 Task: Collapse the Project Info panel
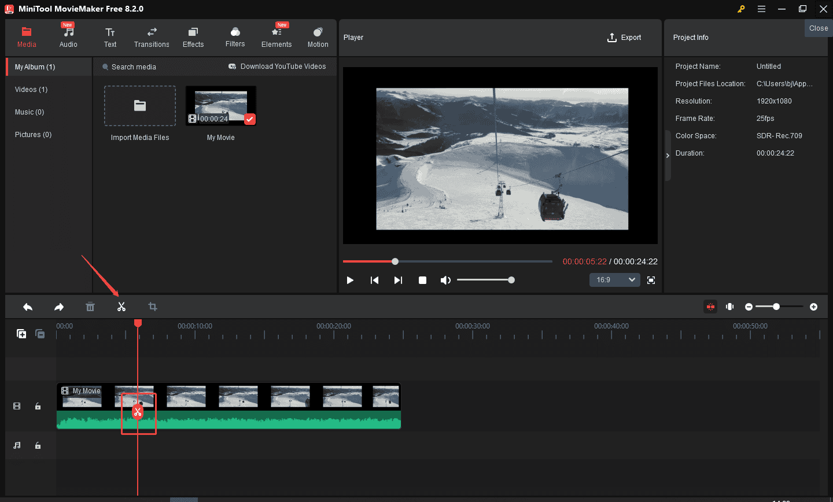668,156
